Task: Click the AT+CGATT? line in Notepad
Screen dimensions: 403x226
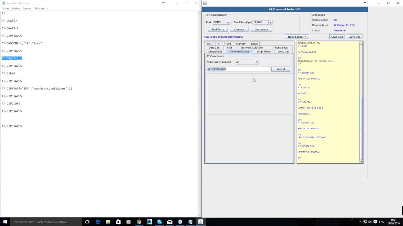Action: [x=9, y=21]
